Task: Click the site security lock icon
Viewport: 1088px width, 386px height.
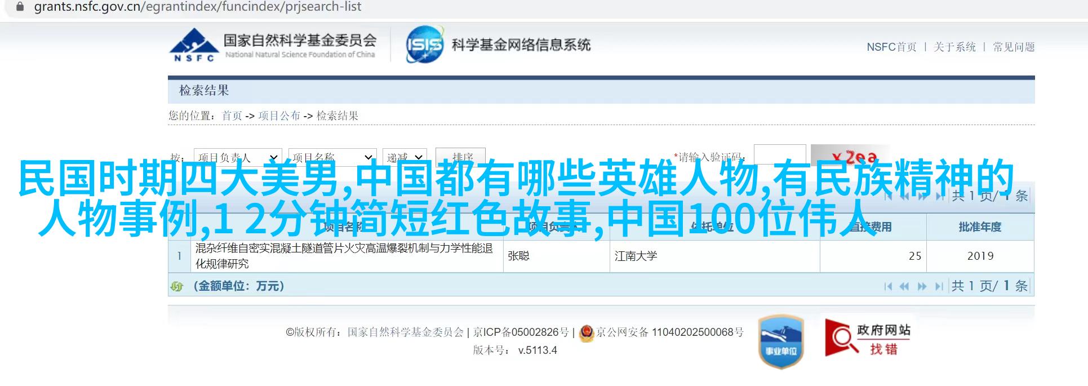Action: point(20,7)
